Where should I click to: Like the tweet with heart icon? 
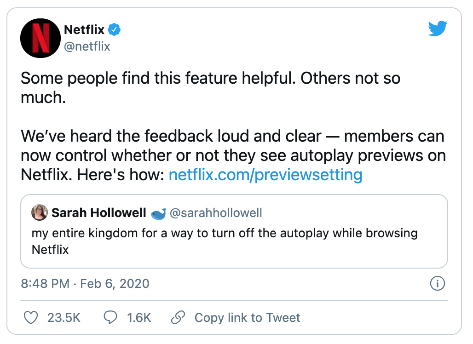[30, 318]
